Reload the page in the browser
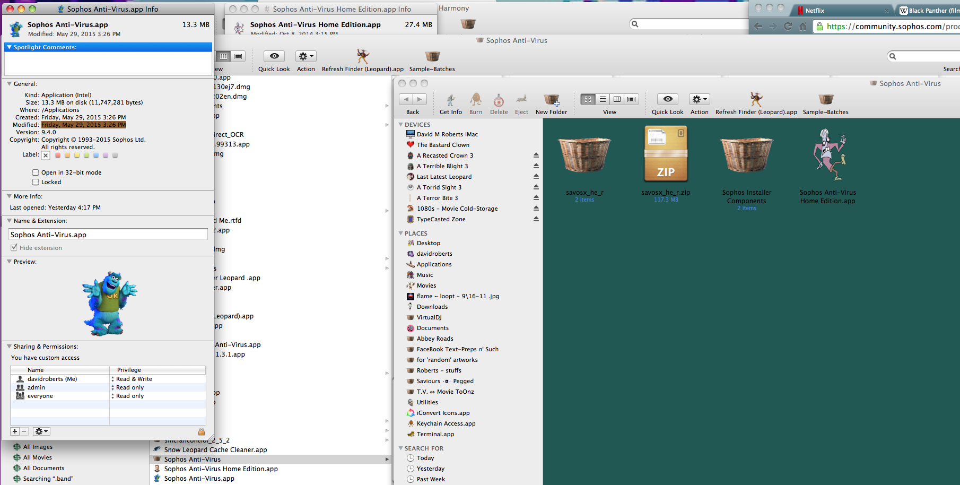 [788, 27]
